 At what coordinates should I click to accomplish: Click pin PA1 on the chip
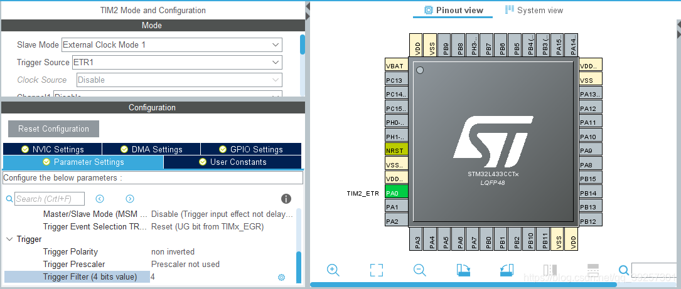(397, 207)
